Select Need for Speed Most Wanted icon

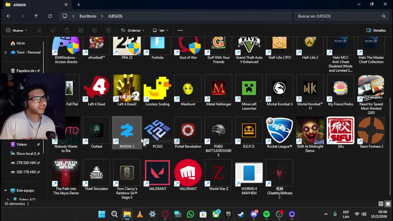[371, 88]
